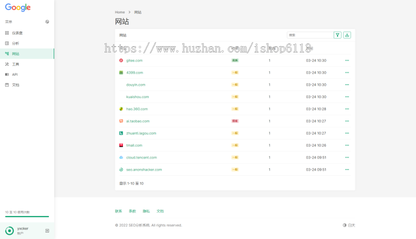Open more options for zhuanti.lagou.com
The image size is (416, 239).
[347, 133]
